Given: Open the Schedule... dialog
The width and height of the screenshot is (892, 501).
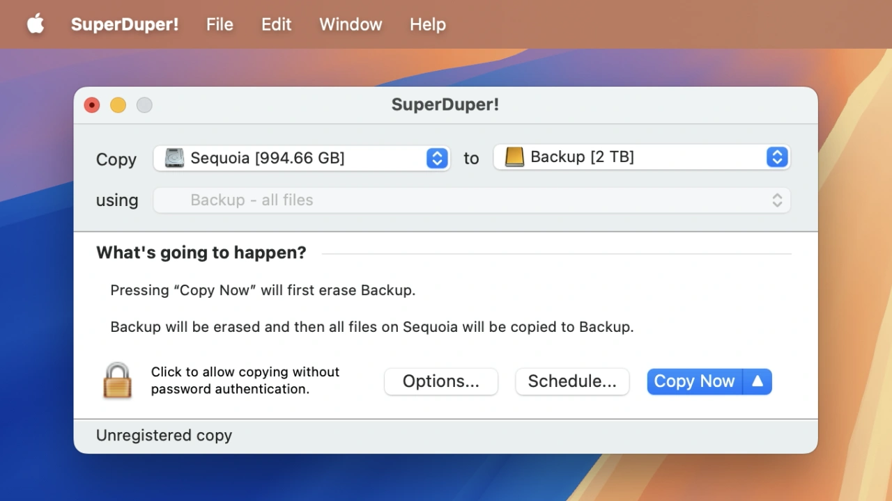Looking at the screenshot, I should pyautogui.click(x=572, y=381).
